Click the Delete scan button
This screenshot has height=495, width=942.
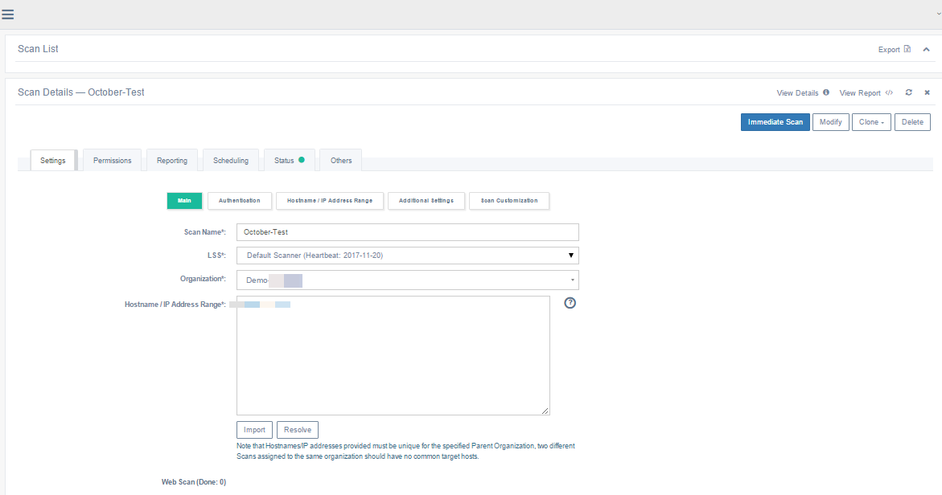[912, 122]
